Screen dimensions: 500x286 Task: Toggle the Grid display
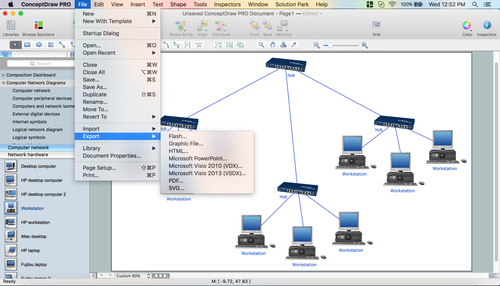click(x=376, y=26)
